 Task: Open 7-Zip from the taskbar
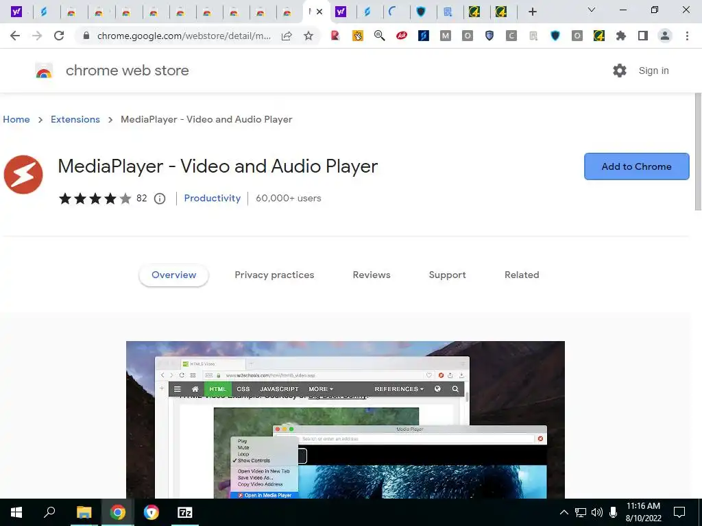coord(185,512)
